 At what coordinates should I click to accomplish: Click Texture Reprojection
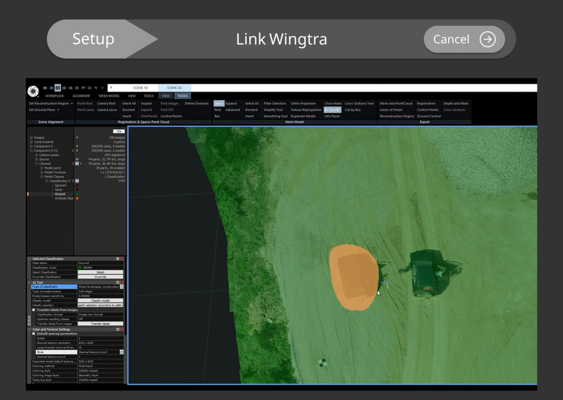(x=306, y=110)
